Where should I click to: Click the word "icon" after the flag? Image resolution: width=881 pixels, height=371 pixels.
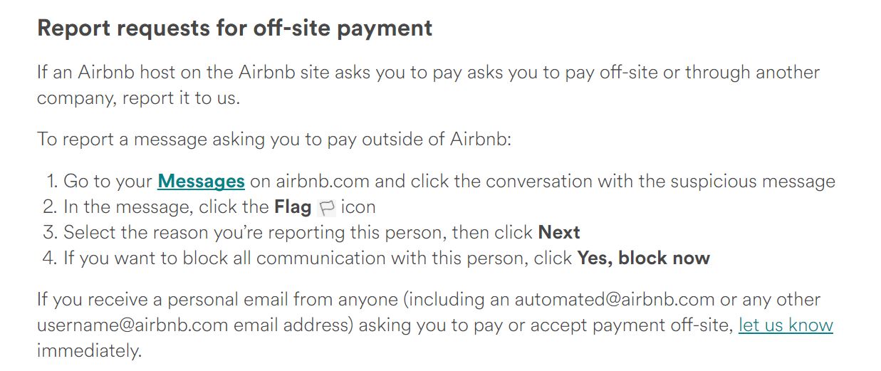(x=358, y=207)
